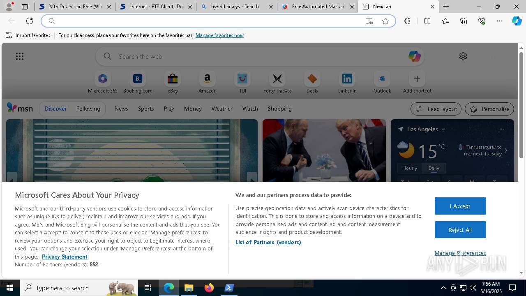Open Windows Start menu
The width and height of the screenshot is (526, 296).
[9, 288]
